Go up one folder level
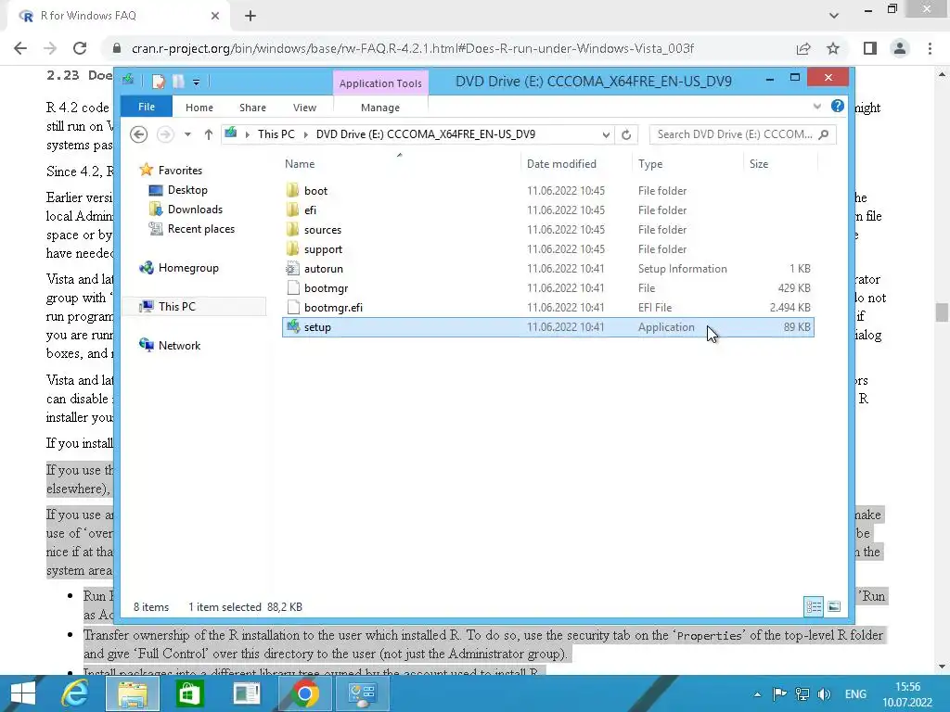950x712 pixels. point(209,134)
